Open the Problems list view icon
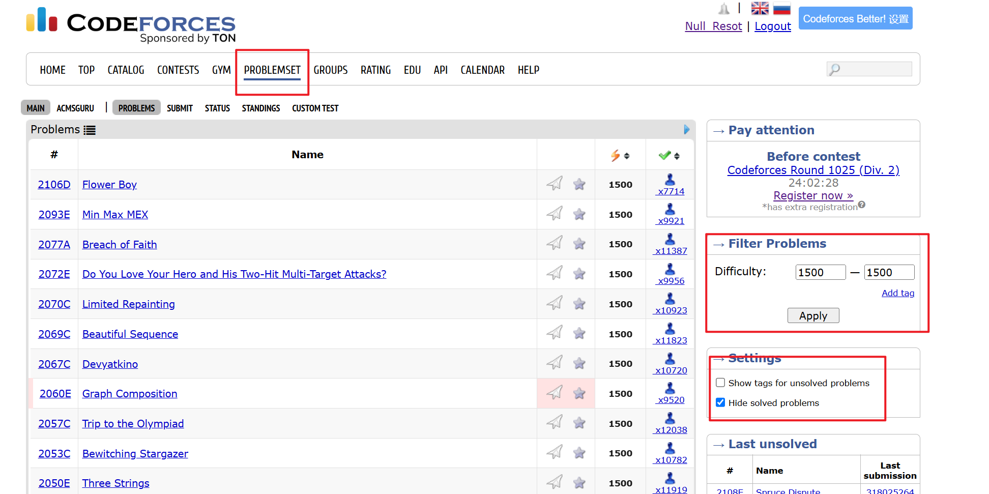The image size is (989, 494). coord(90,130)
